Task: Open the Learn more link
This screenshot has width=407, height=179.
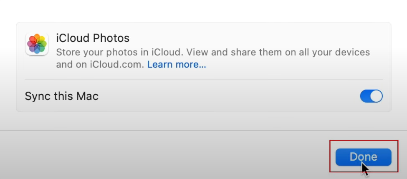Action: [177, 65]
